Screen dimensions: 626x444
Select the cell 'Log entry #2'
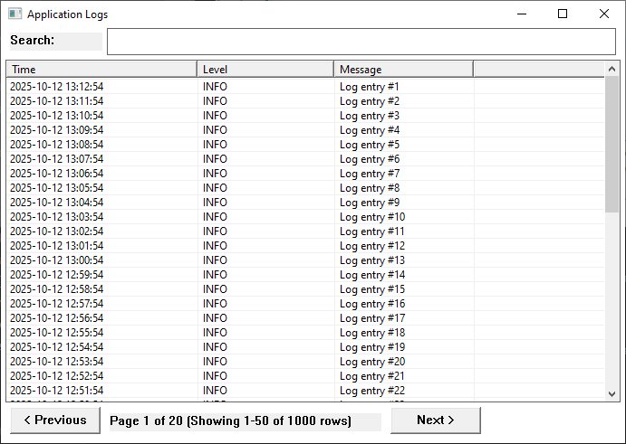(370, 101)
